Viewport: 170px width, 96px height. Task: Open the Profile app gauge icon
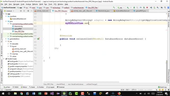pyautogui.click(x=141, y=7)
